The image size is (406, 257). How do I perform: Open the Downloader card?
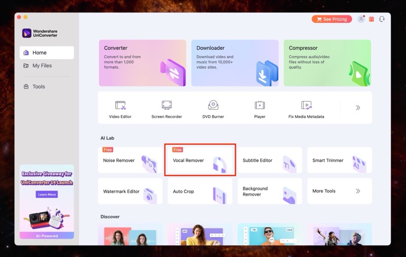click(235, 63)
